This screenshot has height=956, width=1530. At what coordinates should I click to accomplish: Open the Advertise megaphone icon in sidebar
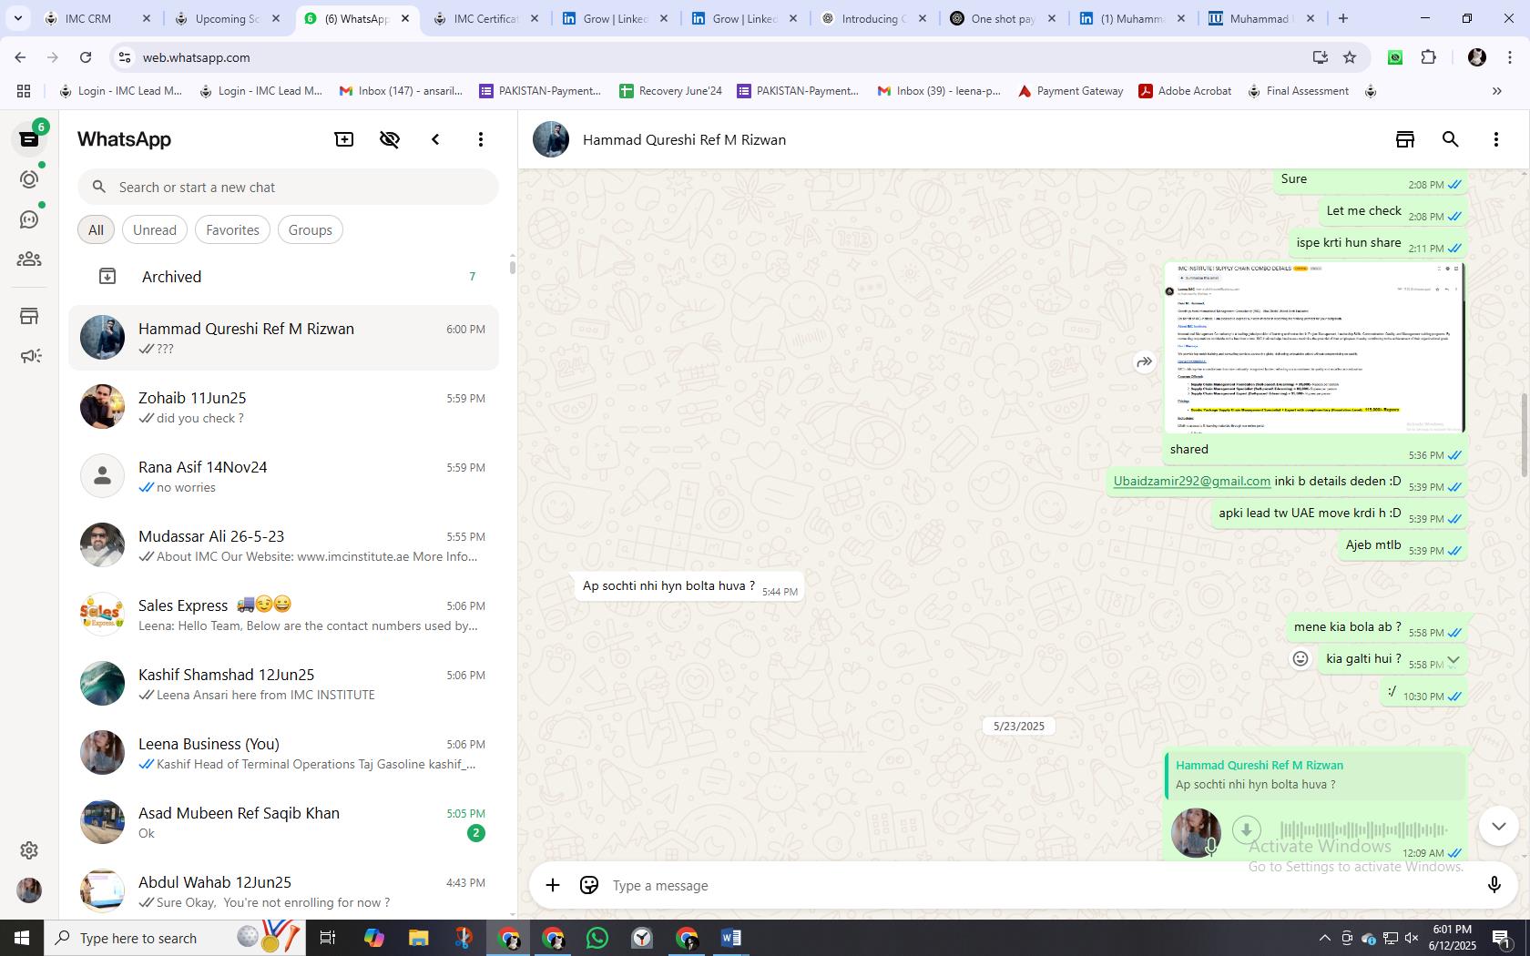pos(31,356)
